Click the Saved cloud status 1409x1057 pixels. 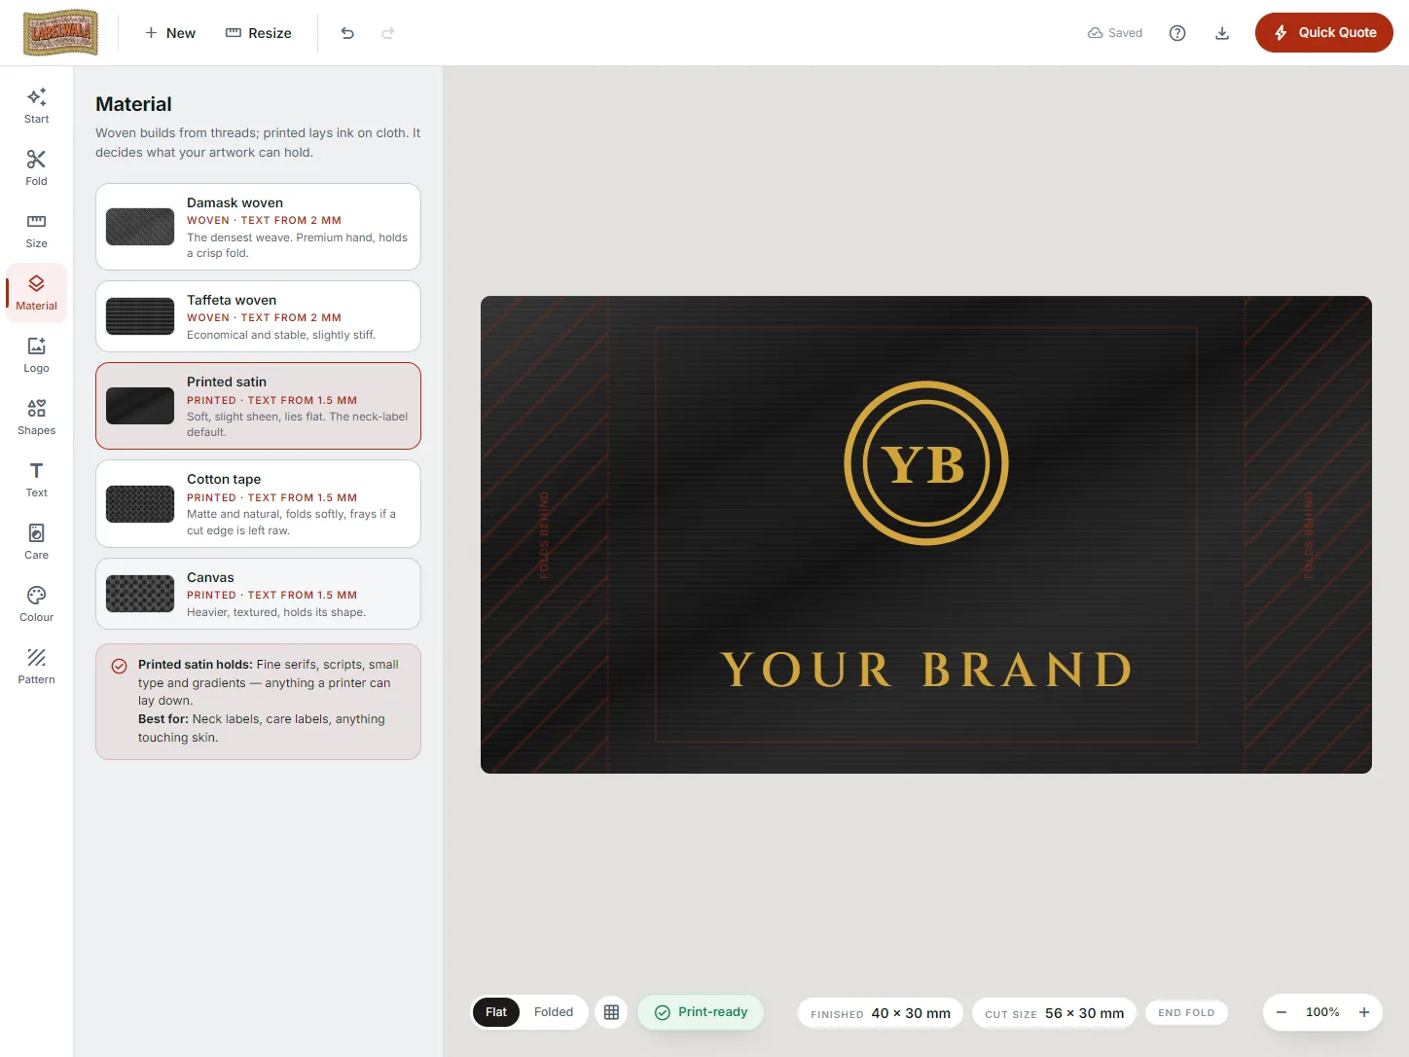(1115, 33)
